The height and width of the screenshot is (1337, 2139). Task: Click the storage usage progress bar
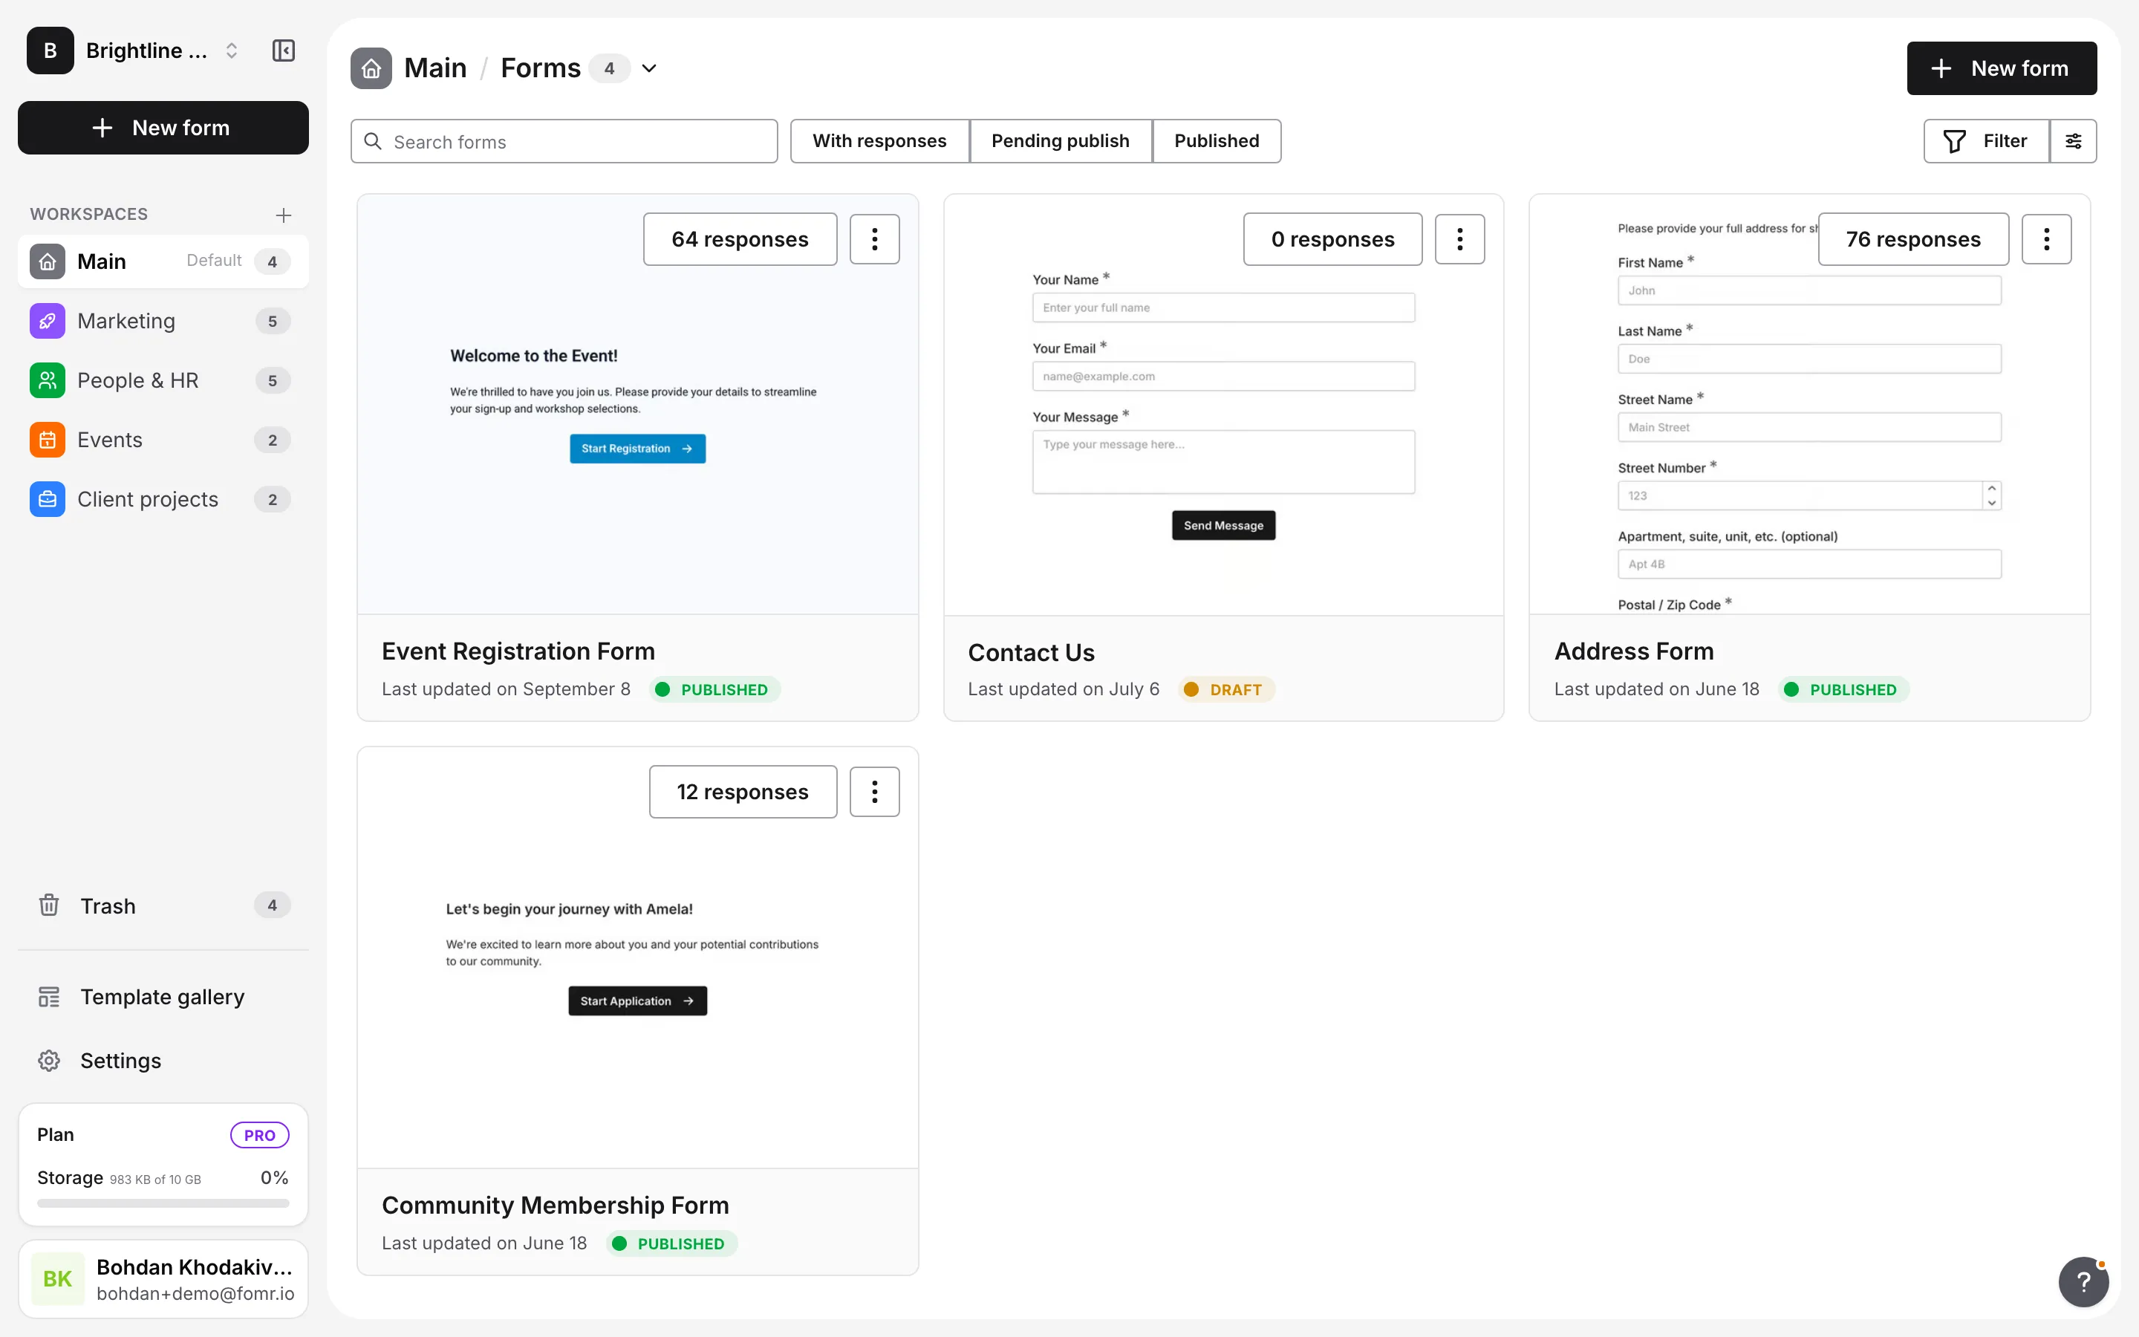coord(163,1203)
